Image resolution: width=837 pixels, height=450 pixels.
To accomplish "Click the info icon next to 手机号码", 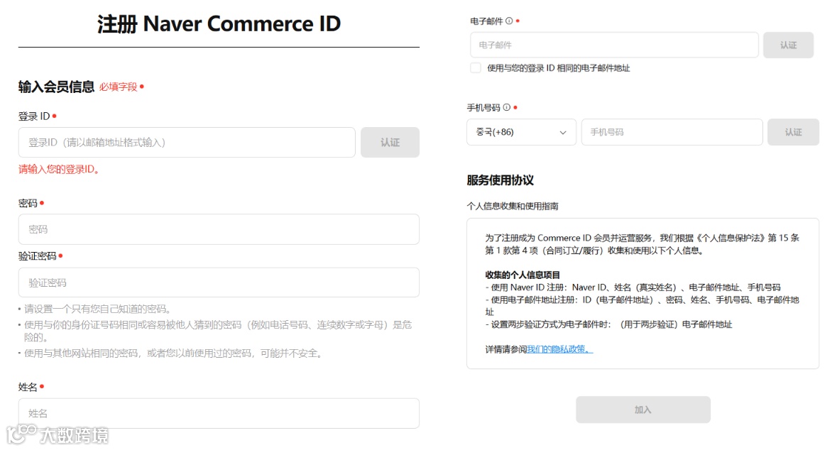I will (x=507, y=107).
